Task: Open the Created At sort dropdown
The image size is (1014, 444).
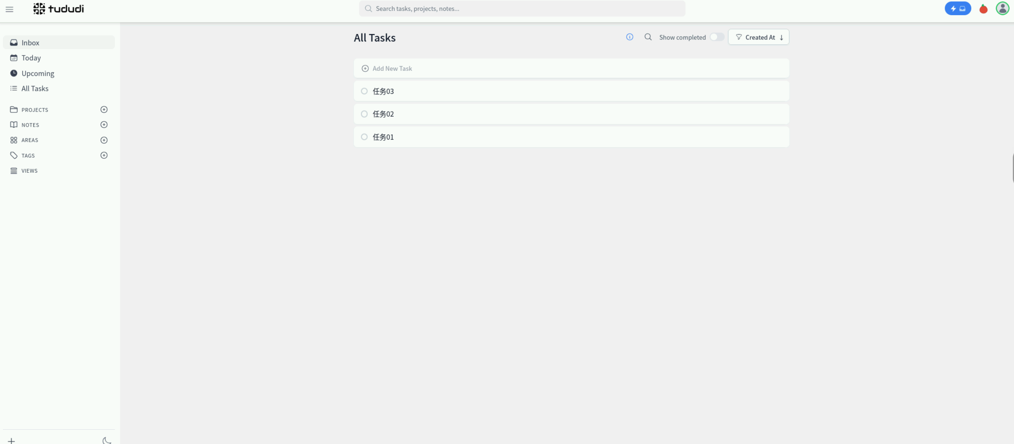Action: pyautogui.click(x=758, y=37)
